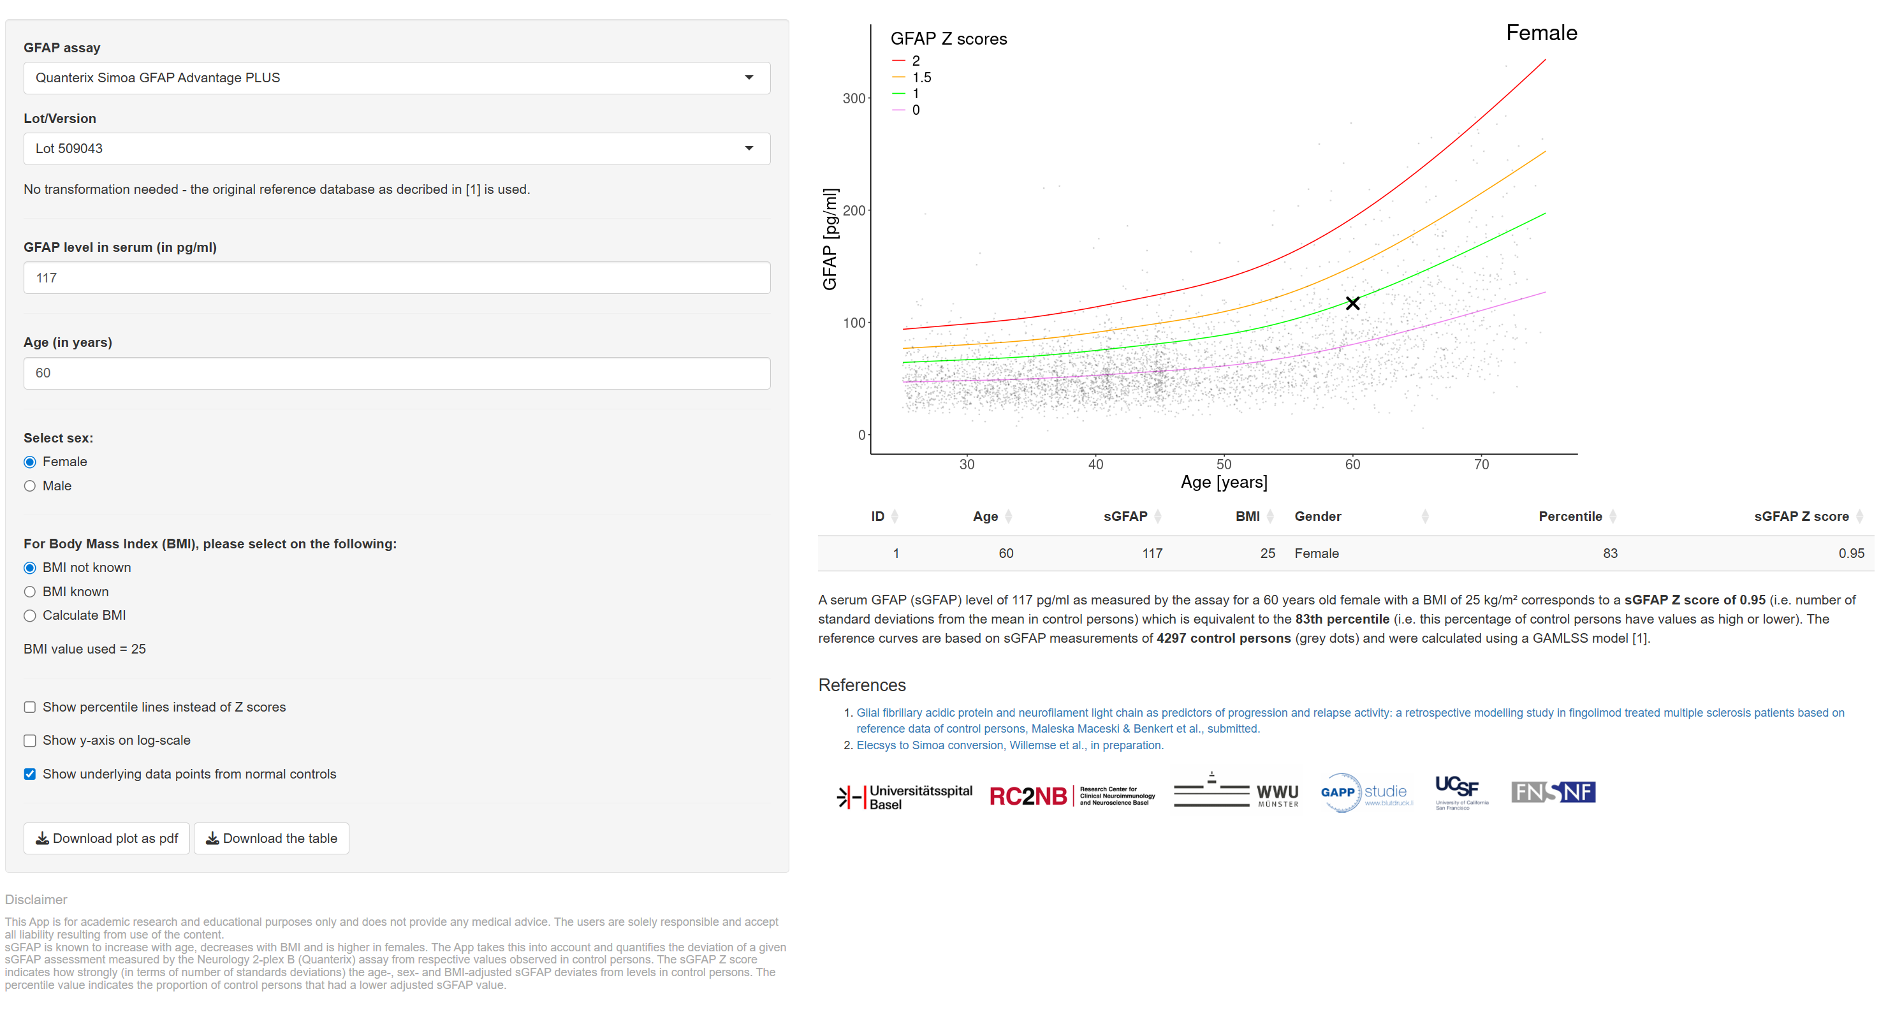Click sort arrows on Gender column
Viewport: 1902px width, 1024px height.
coord(1424,517)
